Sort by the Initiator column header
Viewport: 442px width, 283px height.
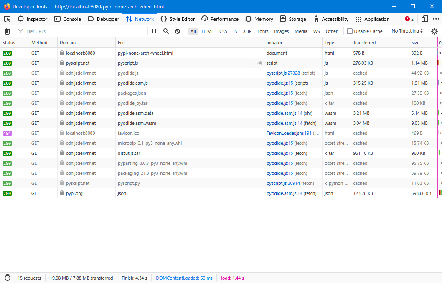[293, 43]
